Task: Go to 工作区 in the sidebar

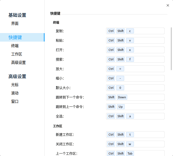Action: [x=16, y=54]
